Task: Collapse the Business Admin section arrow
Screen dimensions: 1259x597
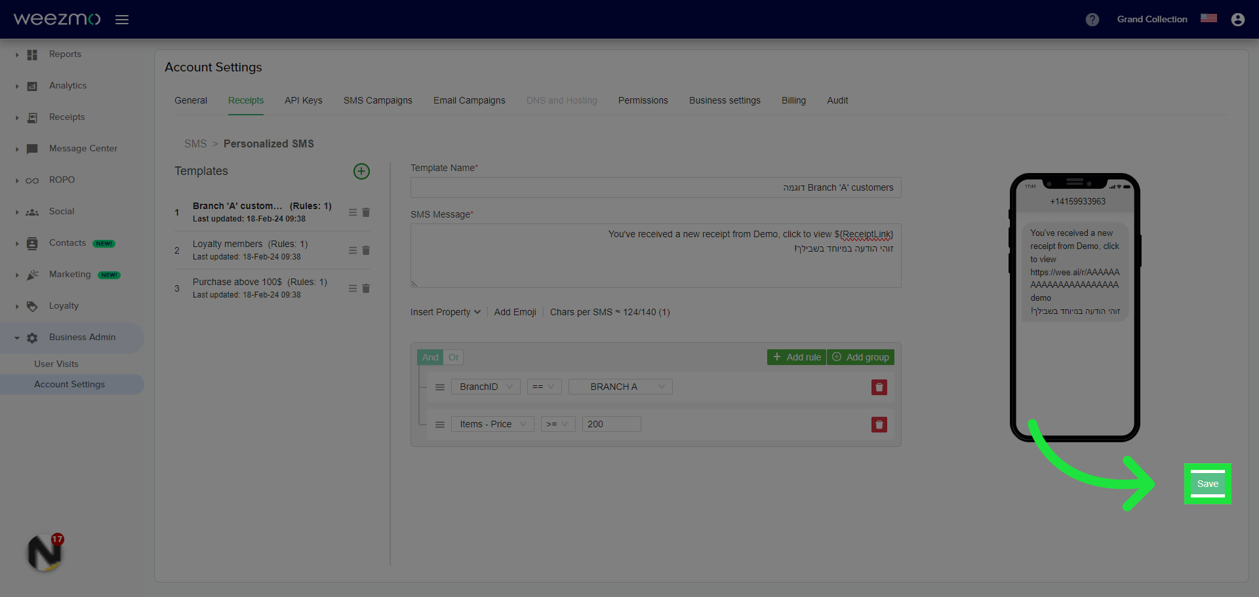Action: 17,338
